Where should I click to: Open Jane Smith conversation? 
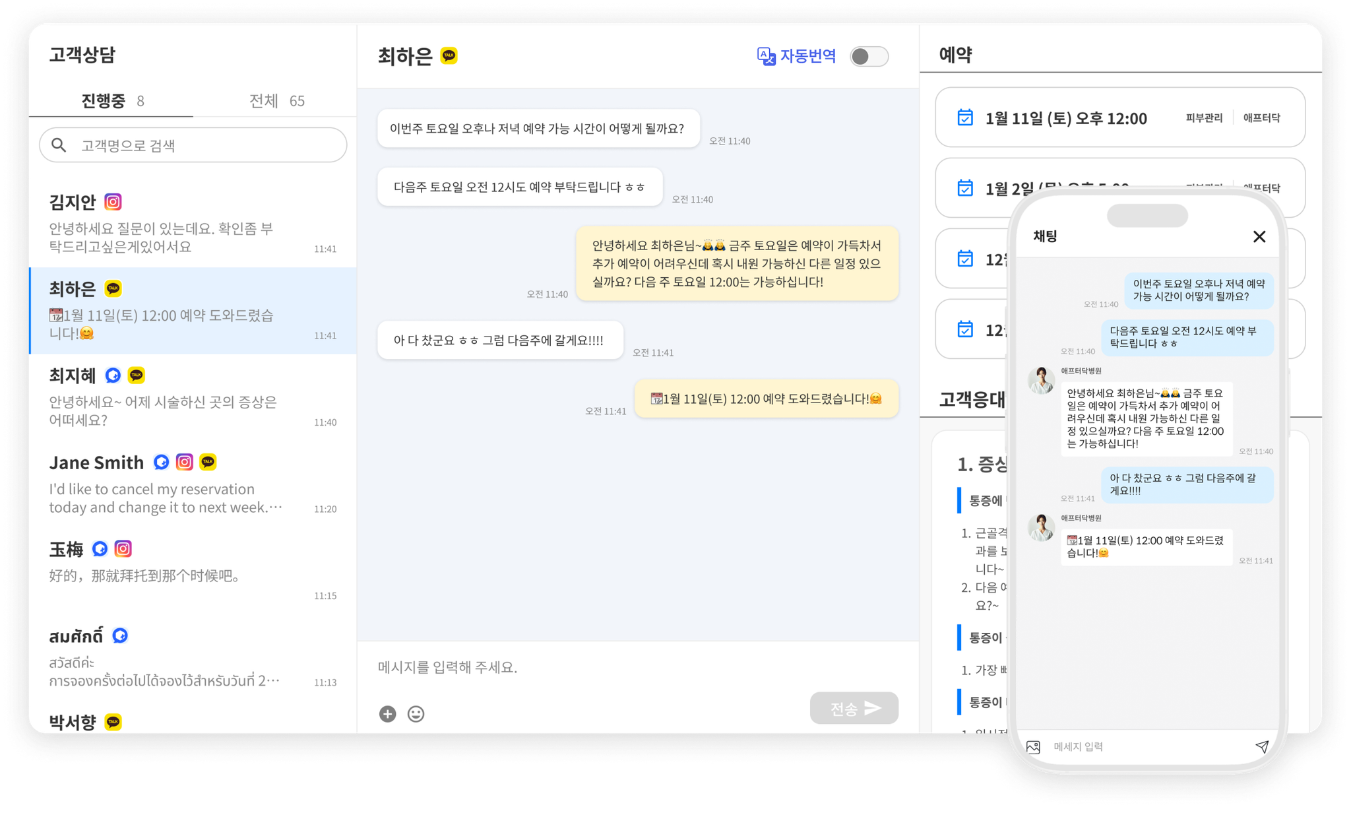point(193,484)
